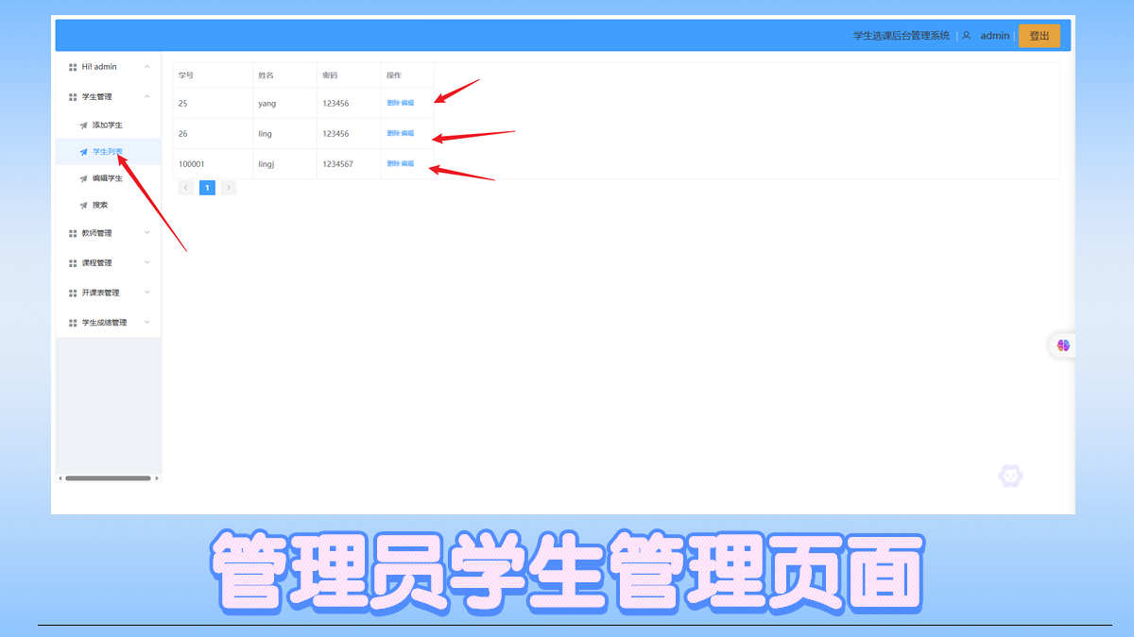The image size is (1134, 637).
Task: Expand the 学生成绩管理 menu chevron
Action: pyautogui.click(x=146, y=322)
